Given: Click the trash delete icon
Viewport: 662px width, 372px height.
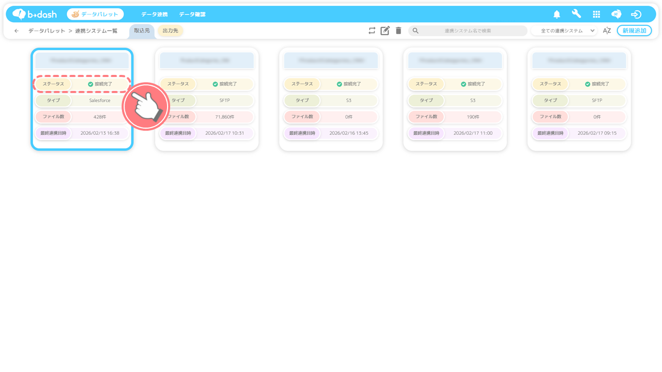Looking at the screenshot, I should (x=398, y=30).
